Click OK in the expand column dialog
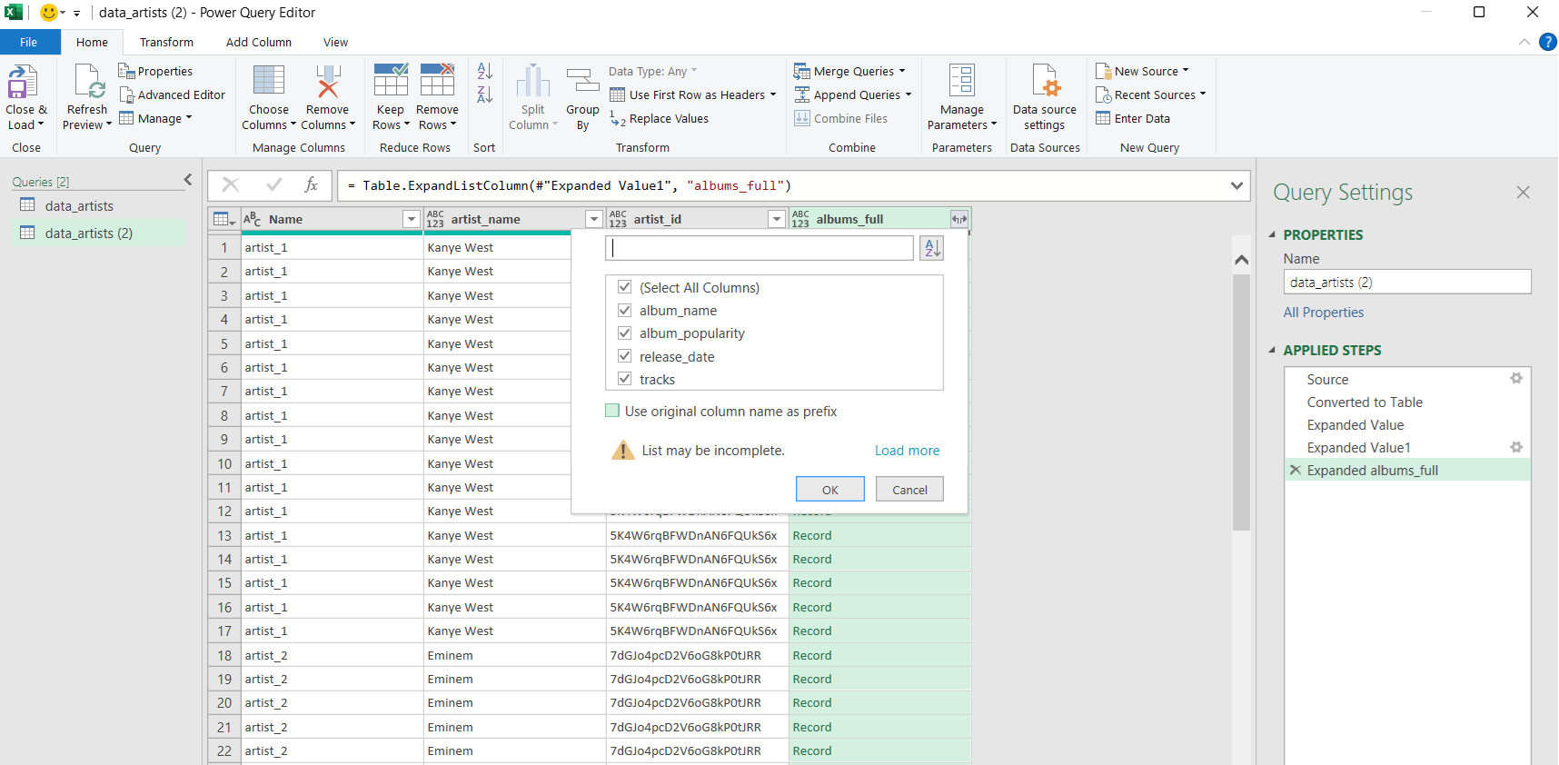The image size is (1559, 765). click(829, 490)
